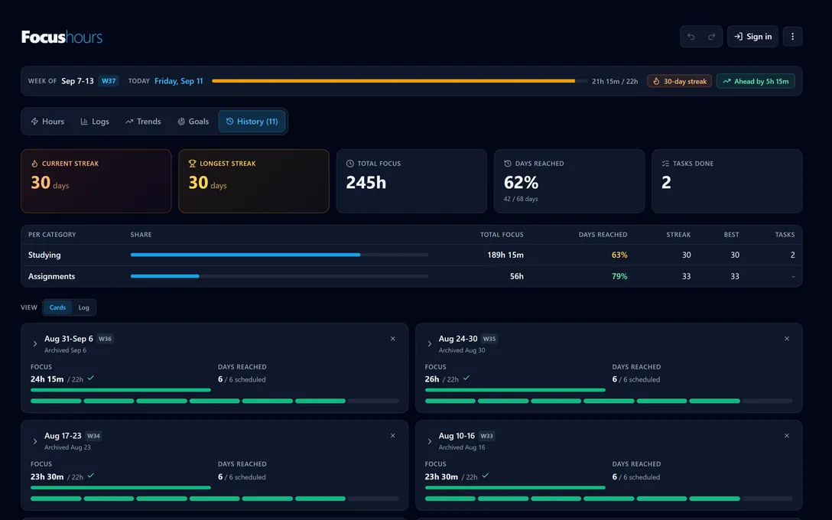Select the Log view toggle
Screen dimensions: 832x520
[84, 307]
